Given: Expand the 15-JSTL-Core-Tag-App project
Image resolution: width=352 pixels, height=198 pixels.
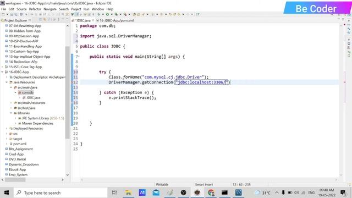Looking at the screenshot, I should click(x=2, y=67).
